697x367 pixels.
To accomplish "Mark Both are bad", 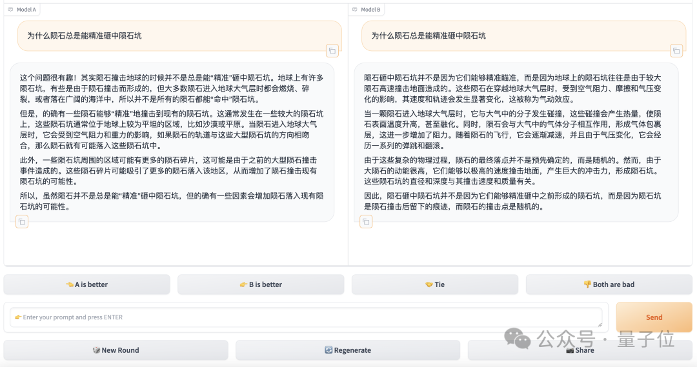I will pos(609,284).
